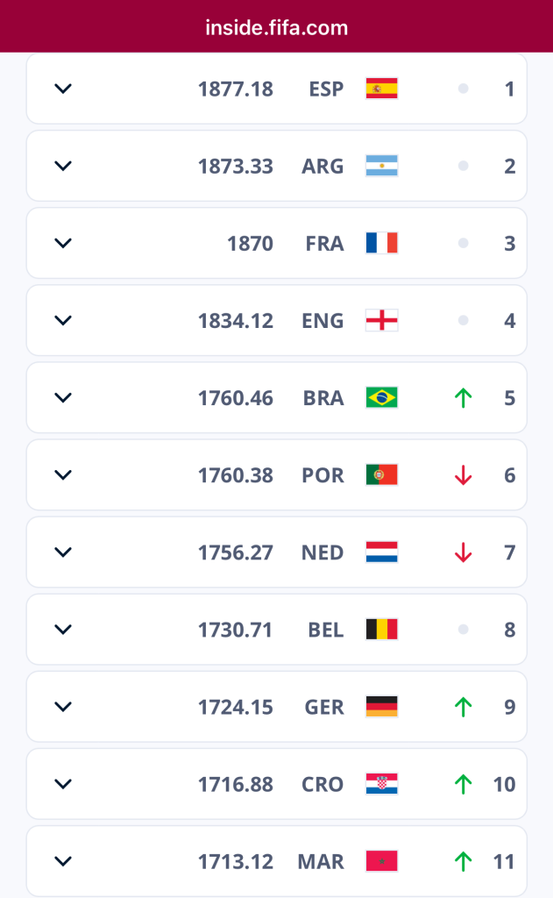Viewport: 553px width, 898px height.
Task: Expand the ENG row details chevron
Action: click(63, 320)
